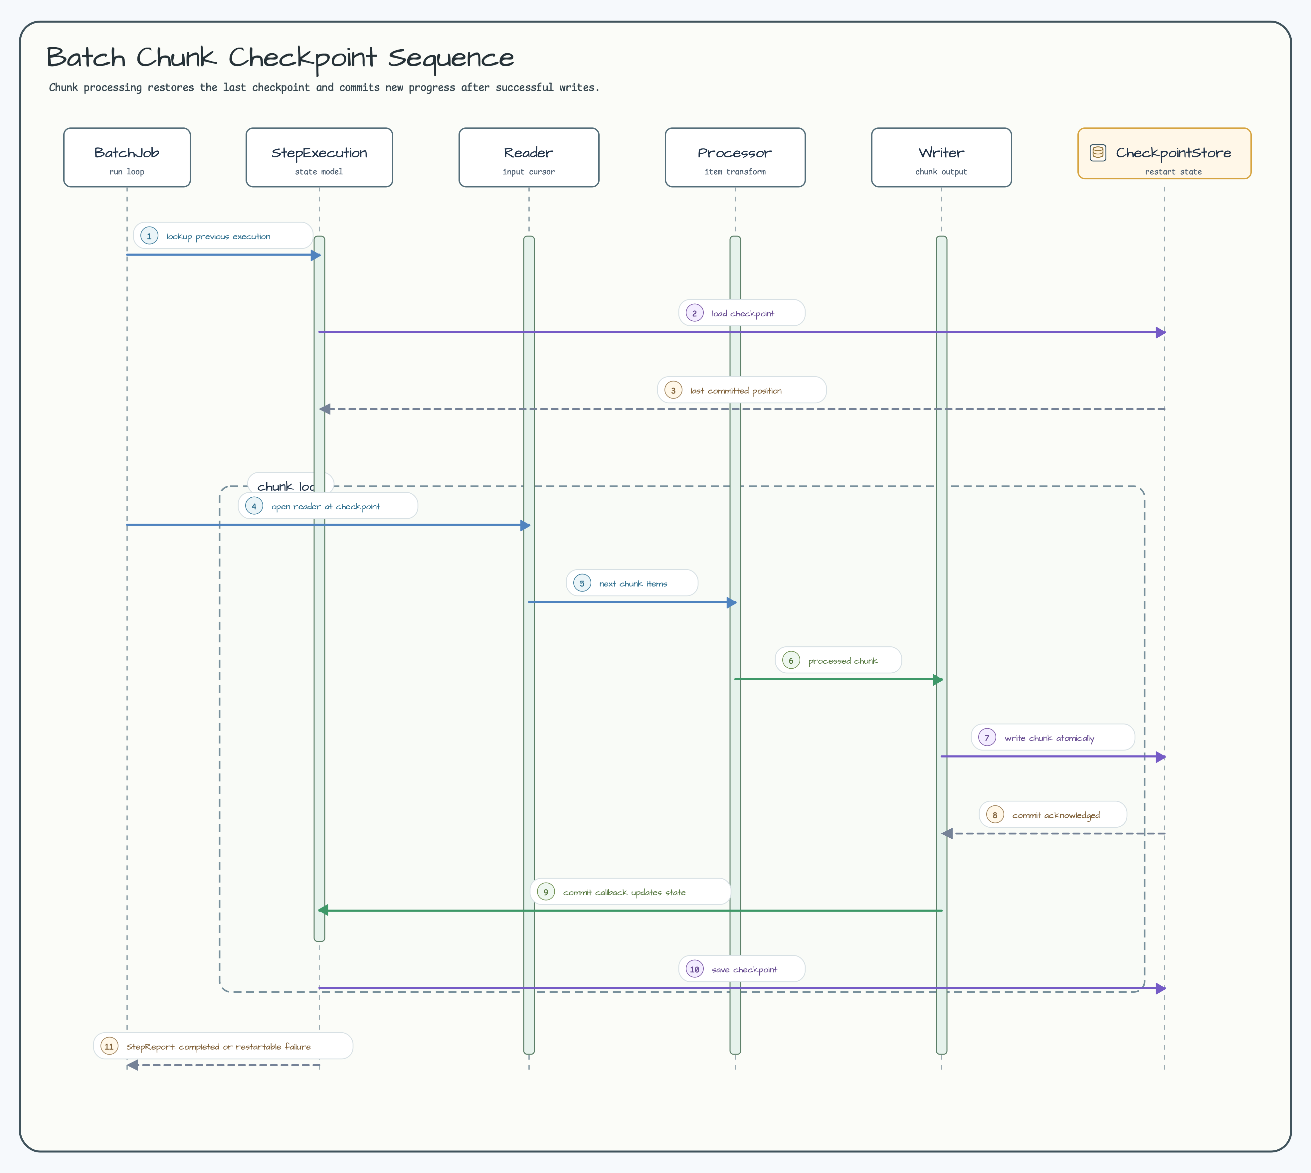Click the step 4 number badge

click(x=254, y=506)
